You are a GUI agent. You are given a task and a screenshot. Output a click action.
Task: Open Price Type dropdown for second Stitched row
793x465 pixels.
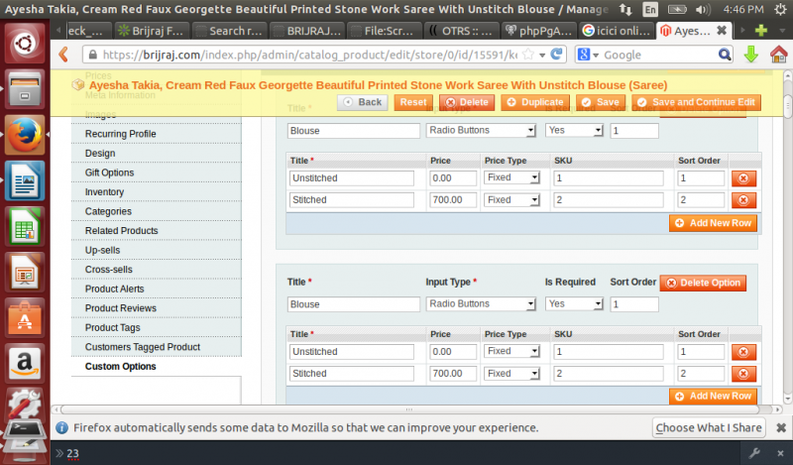511,374
